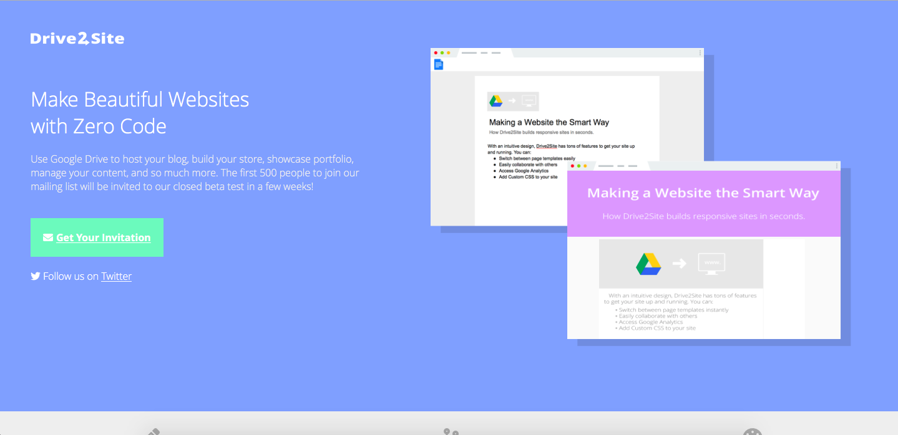Viewport: 898px width, 435px height.
Task: Select the purple 'Making a Website the Smart Way' banner
Action: pyautogui.click(x=704, y=204)
